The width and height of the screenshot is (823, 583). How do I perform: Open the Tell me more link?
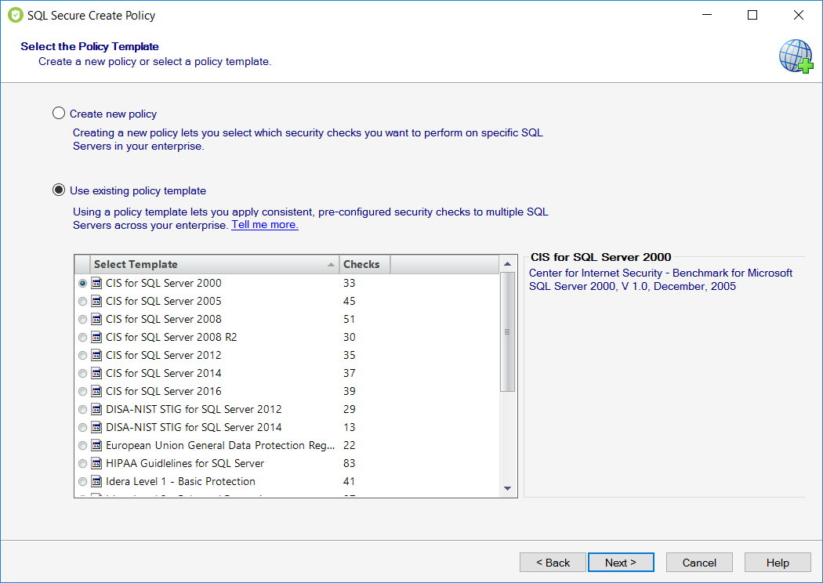[x=265, y=225]
